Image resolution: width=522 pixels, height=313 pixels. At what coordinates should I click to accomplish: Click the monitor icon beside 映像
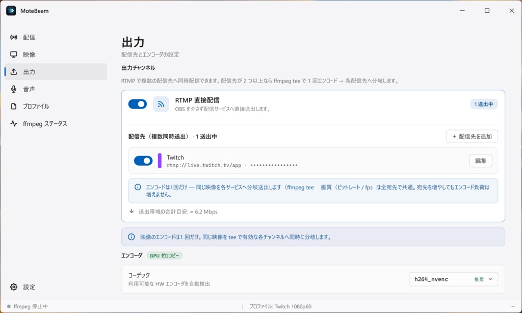(x=14, y=55)
